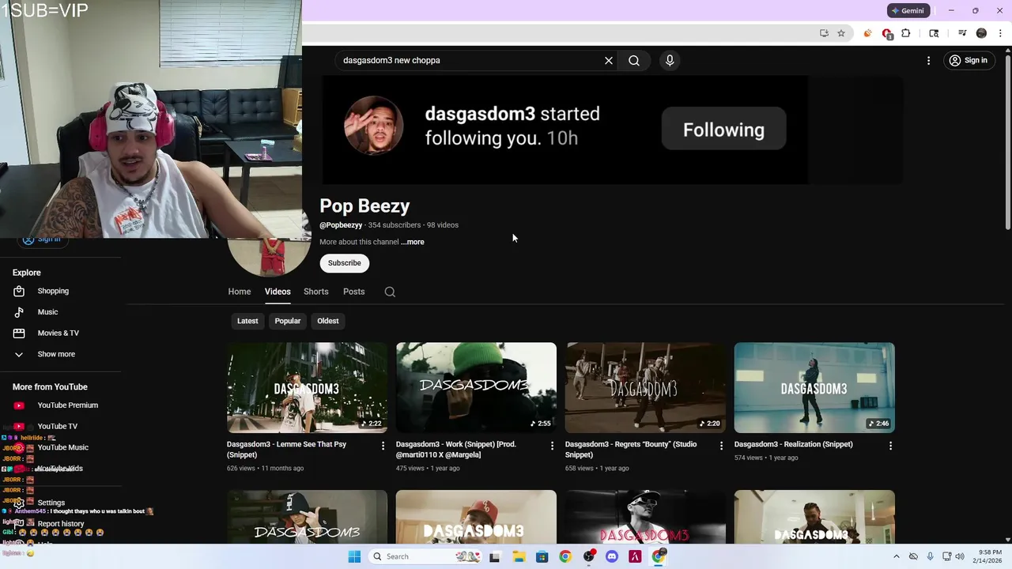Sort videos by Latest
Screen dimensions: 1012x569
tap(247, 321)
